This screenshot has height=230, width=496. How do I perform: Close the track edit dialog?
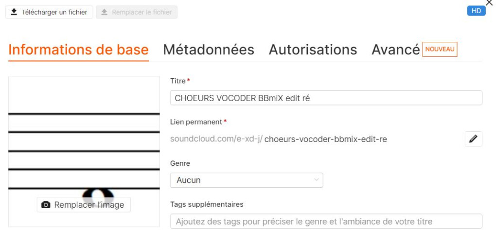[x=489, y=3]
